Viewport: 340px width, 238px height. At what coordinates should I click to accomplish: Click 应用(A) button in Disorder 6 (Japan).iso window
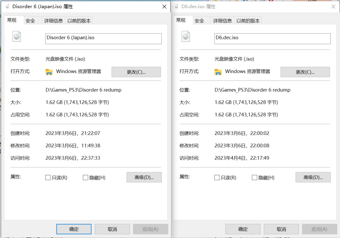(x=150, y=229)
